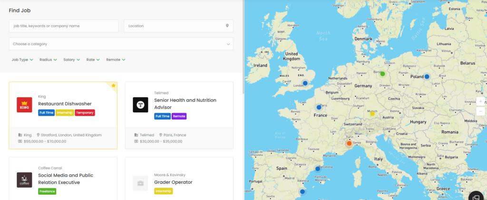The width and height of the screenshot is (487, 200).
Task: Click Stratford, London, United Kingdom location text
Action: pos(71,135)
